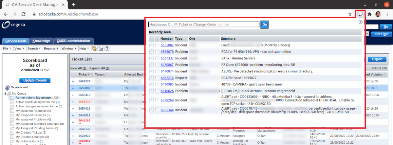Open the Reports menu dropdown
This screenshot has width=393, height=145.
51,48
